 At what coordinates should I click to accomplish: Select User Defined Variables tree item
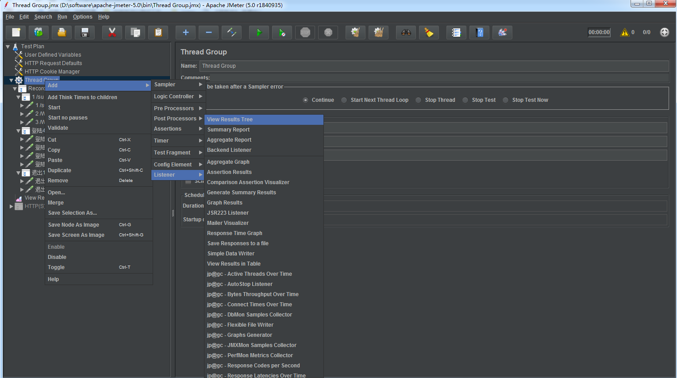point(53,55)
